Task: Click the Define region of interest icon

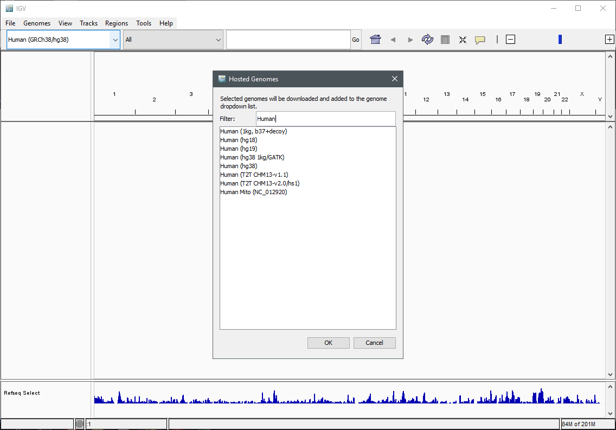Action: [x=445, y=40]
